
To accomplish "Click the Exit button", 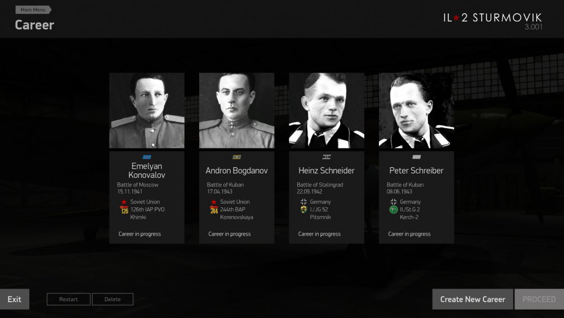I will (x=15, y=299).
